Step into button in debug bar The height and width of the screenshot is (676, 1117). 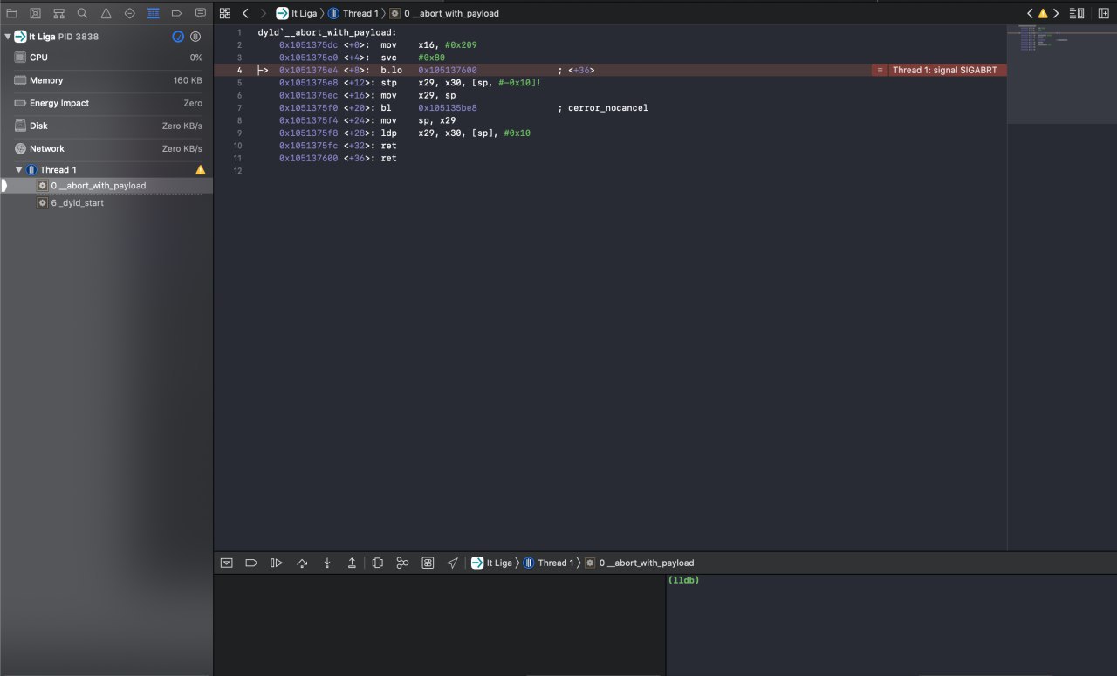pos(327,563)
